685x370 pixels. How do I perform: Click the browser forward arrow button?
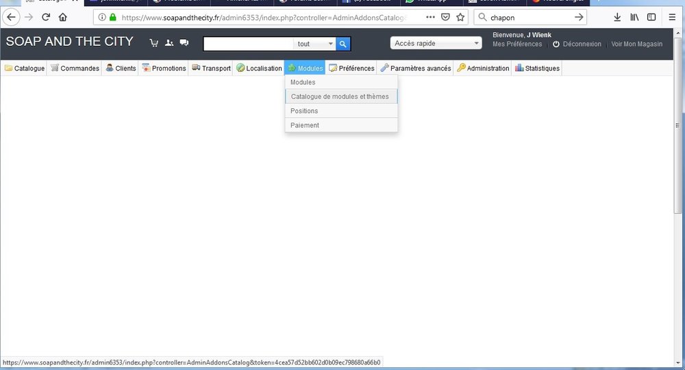tap(29, 18)
